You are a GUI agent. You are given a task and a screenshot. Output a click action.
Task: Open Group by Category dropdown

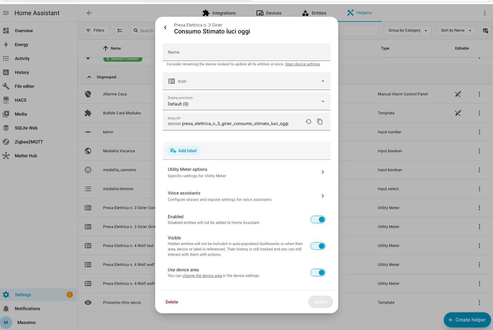408,31
